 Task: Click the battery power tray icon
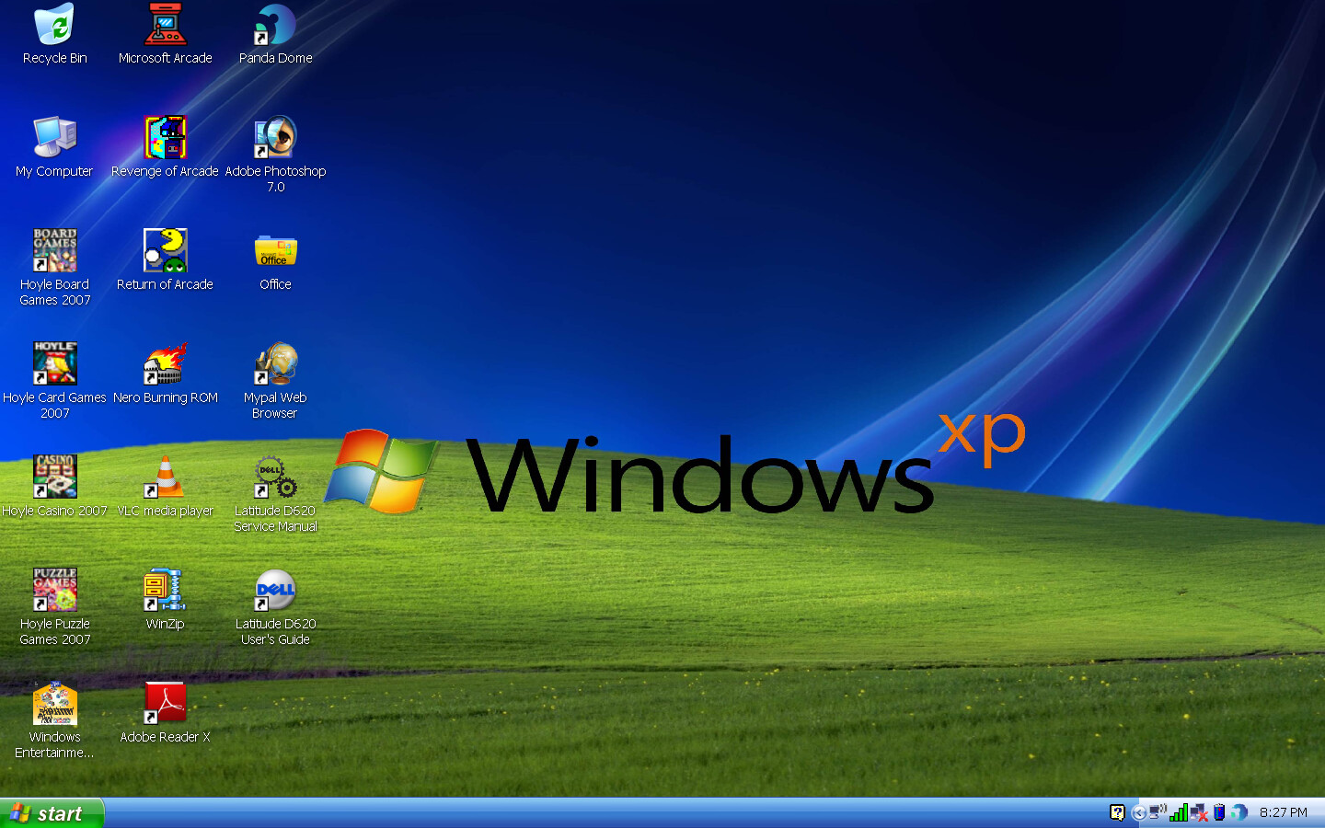(x=1219, y=812)
